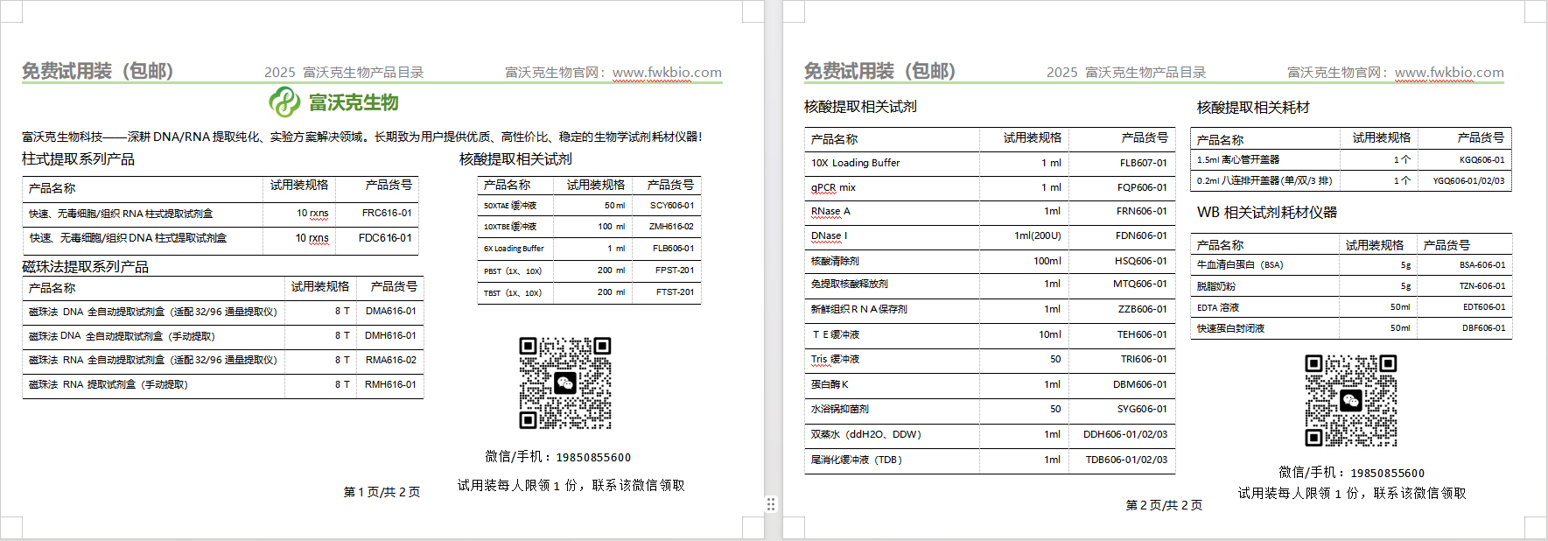Click the RNase A table entry
1548x541 pixels.
tap(830, 211)
